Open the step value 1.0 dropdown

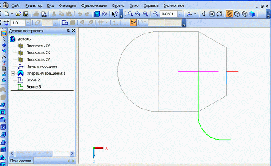[28, 23]
